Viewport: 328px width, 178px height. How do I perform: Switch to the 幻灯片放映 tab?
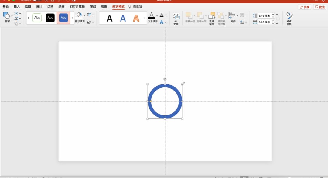[x=77, y=6]
